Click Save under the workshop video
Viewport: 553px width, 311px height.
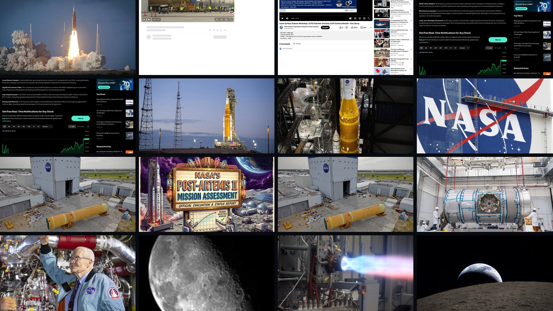(x=363, y=27)
